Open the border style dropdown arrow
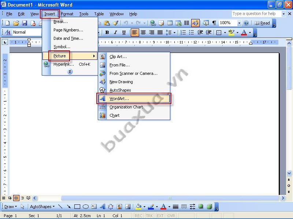 pyautogui.click(x=225, y=32)
